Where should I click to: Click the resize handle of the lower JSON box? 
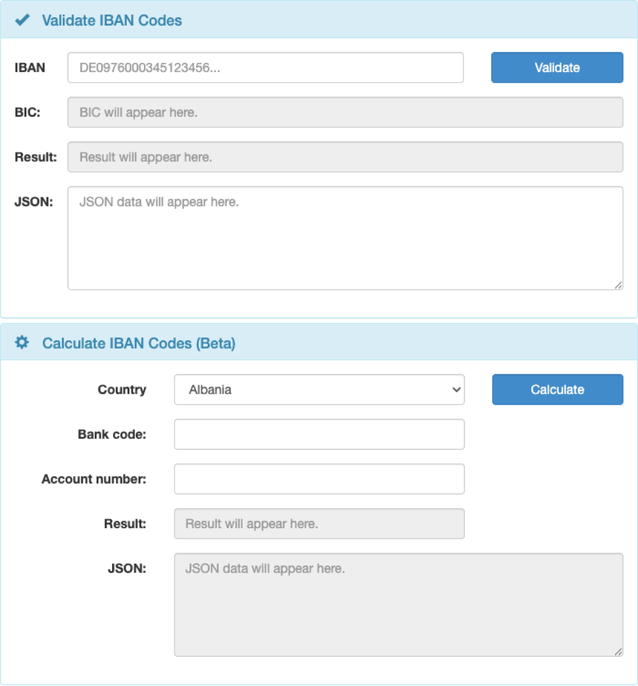pos(618,651)
